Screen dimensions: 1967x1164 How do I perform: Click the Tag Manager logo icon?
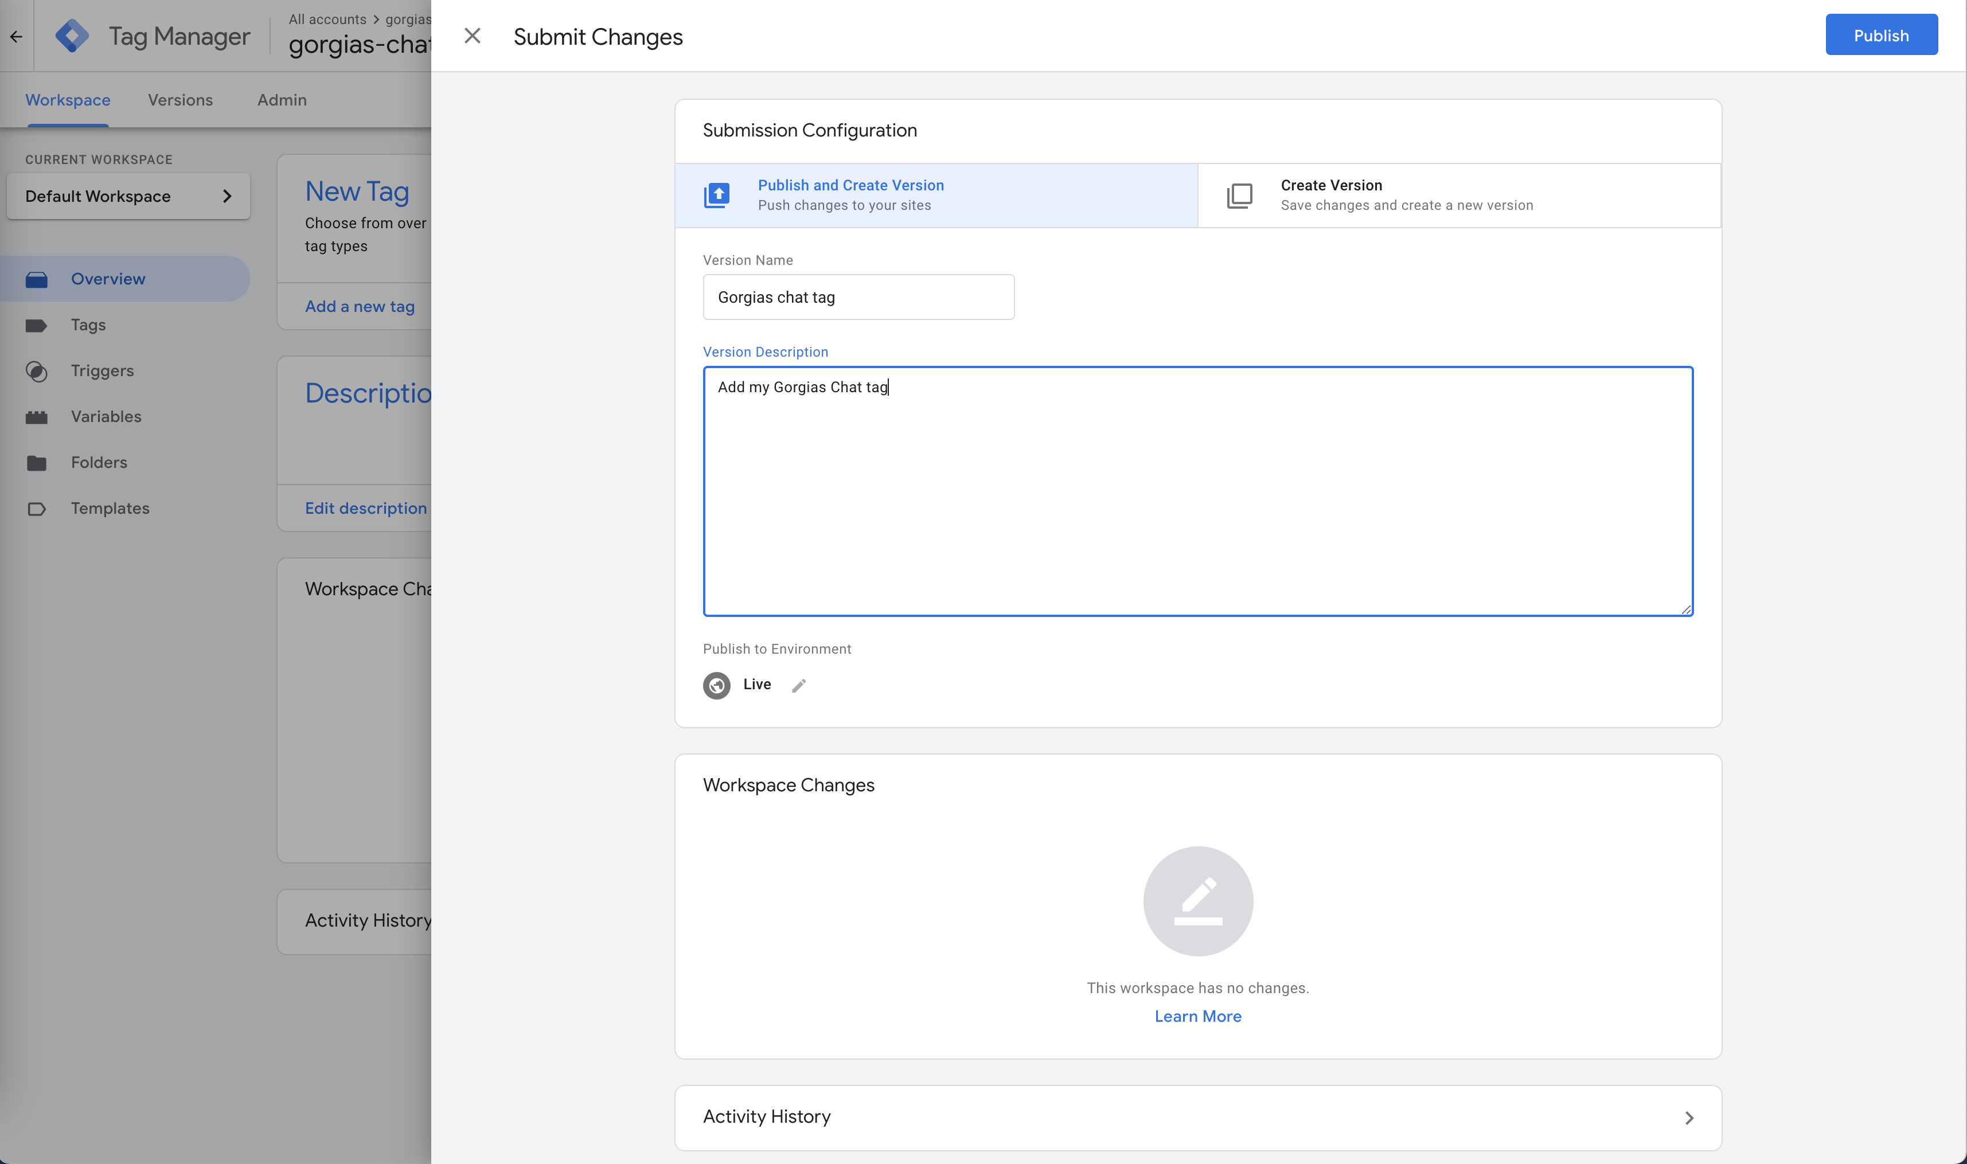[71, 36]
